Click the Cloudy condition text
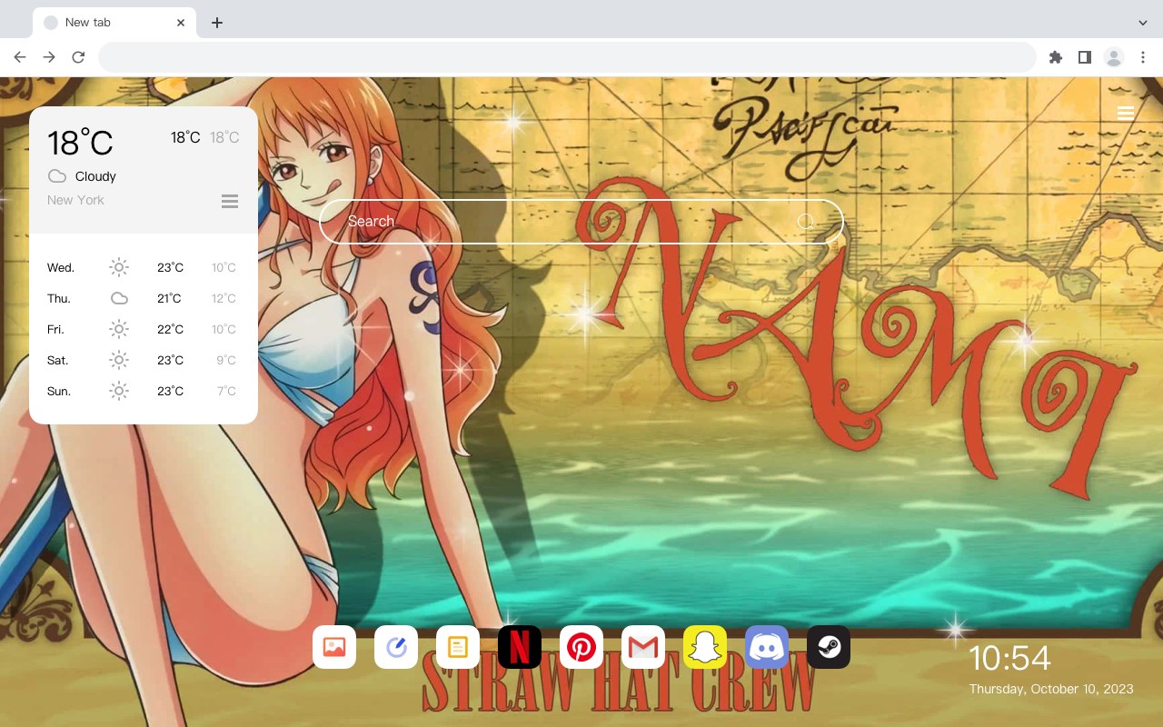The width and height of the screenshot is (1163, 727). [95, 176]
